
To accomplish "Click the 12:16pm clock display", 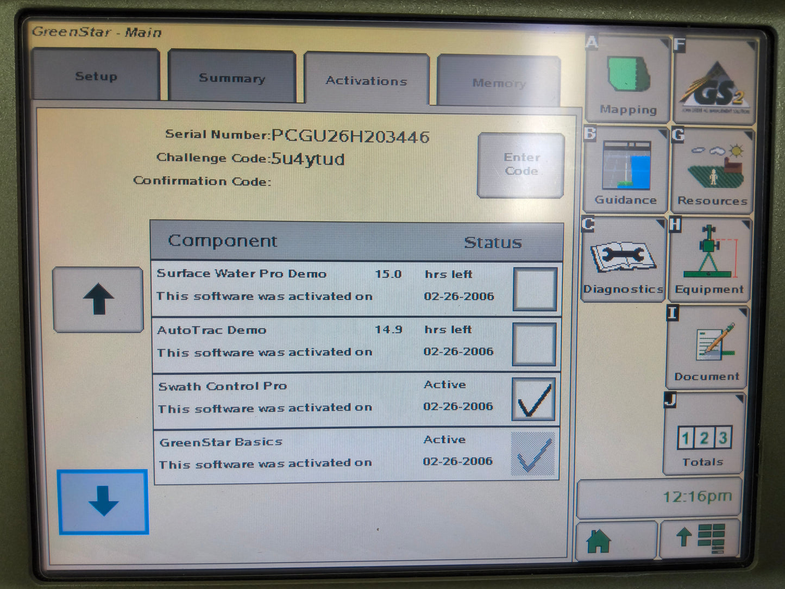I will click(698, 496).
